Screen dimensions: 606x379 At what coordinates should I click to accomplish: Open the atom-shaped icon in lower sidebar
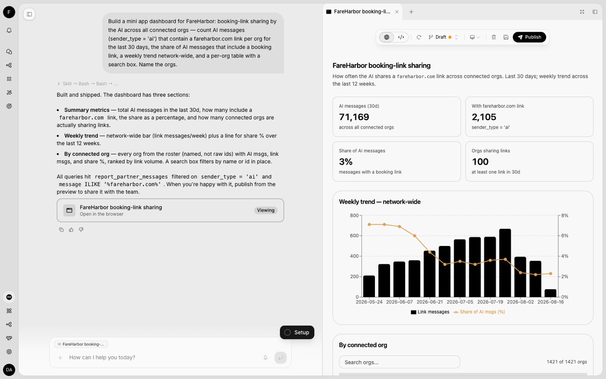pos(9,311)
